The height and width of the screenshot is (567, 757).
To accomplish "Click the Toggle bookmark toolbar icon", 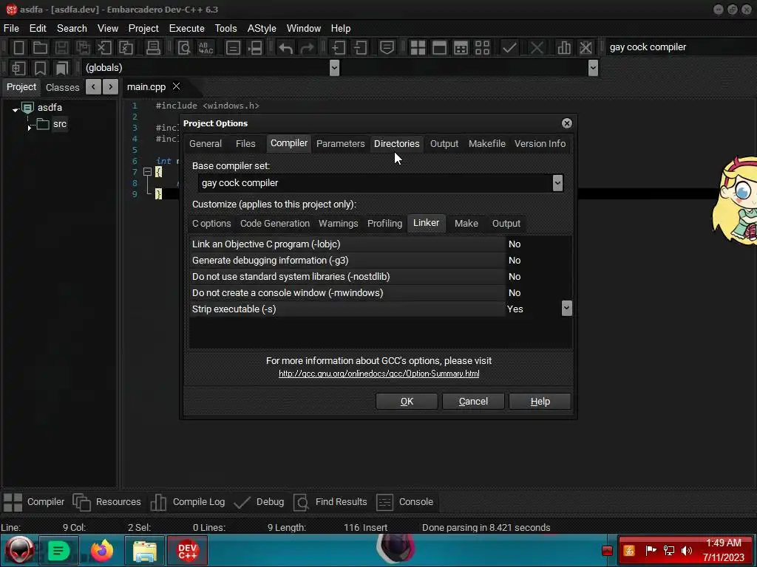I will [x=40, y=68].
